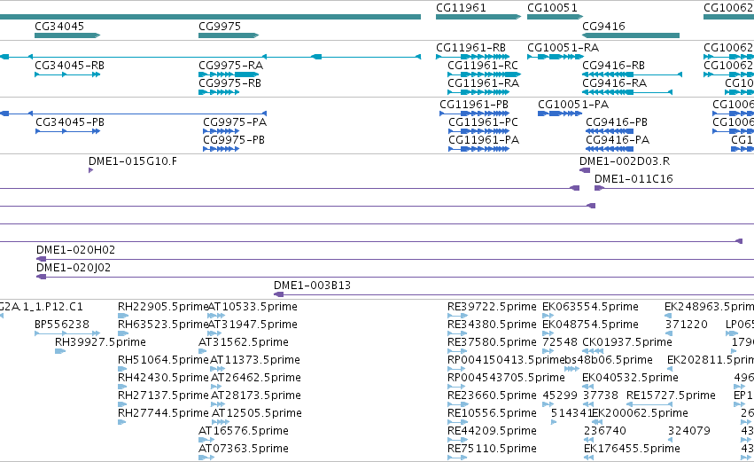The height and width of the screenshot is (462, 754).
Task: Select clone DME1-011C16
Action: click(634, 179)
